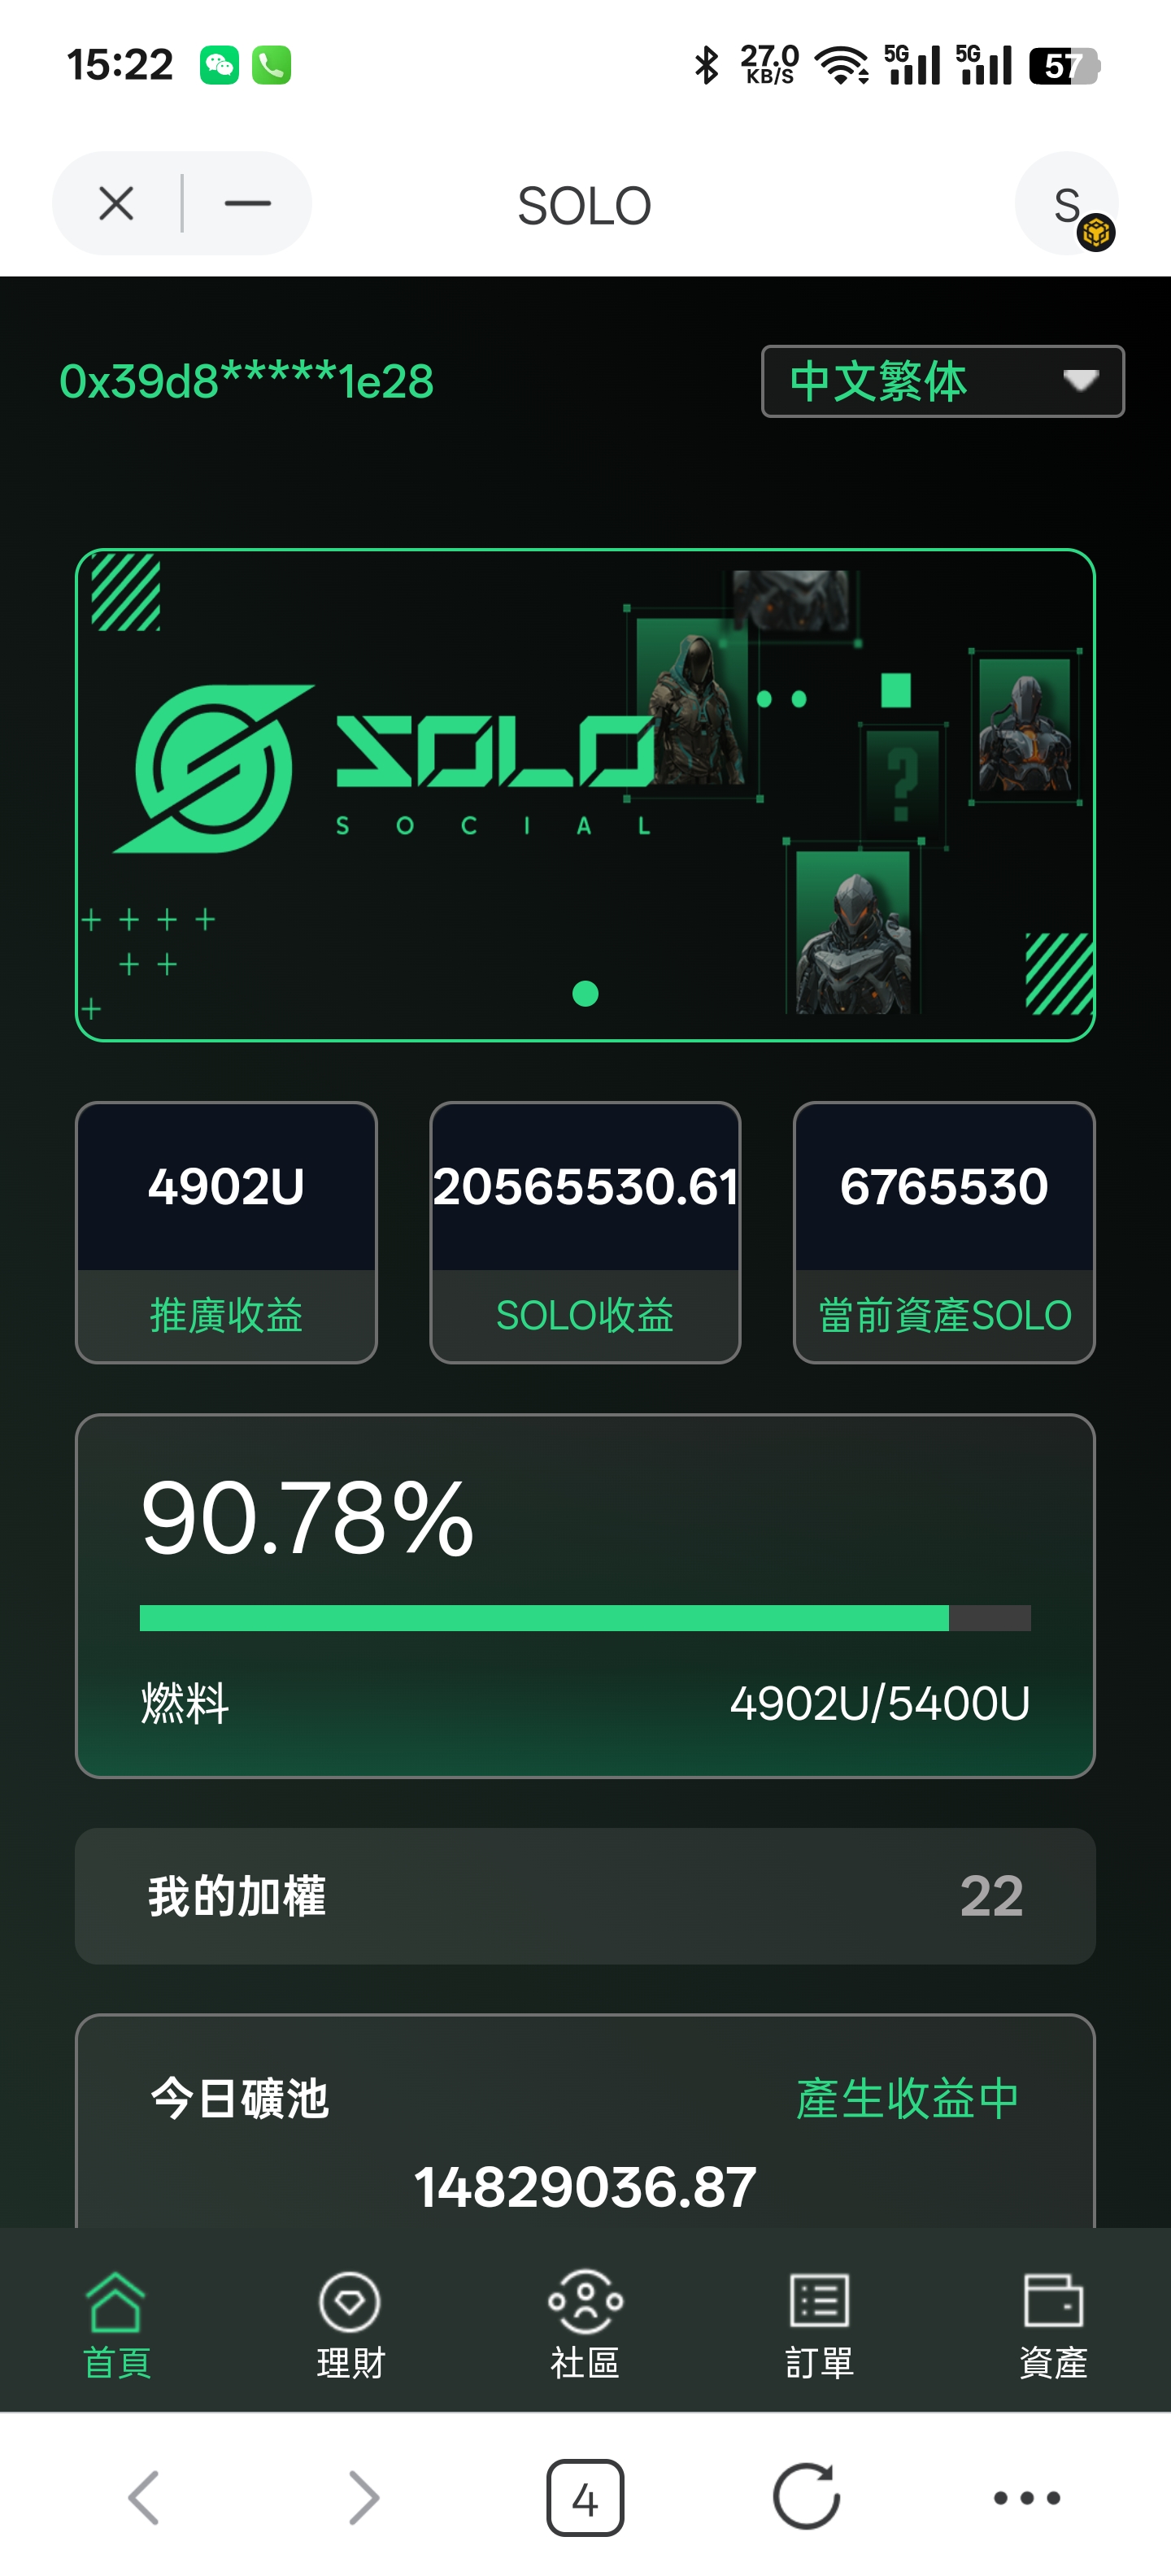Open the S account switcher with BNB badge

(x=1068, y=204)
